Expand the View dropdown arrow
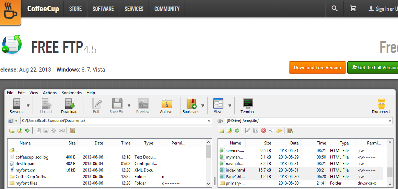Image resolution: width=398 pixels, height=189 pixels. click(x=230, y=106)
